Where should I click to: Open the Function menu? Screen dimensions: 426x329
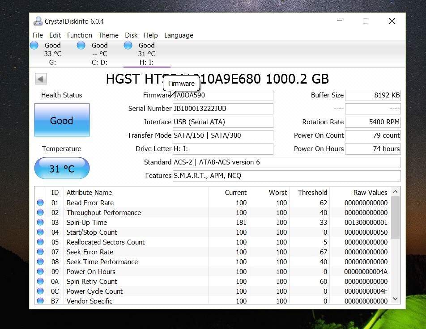80,35
